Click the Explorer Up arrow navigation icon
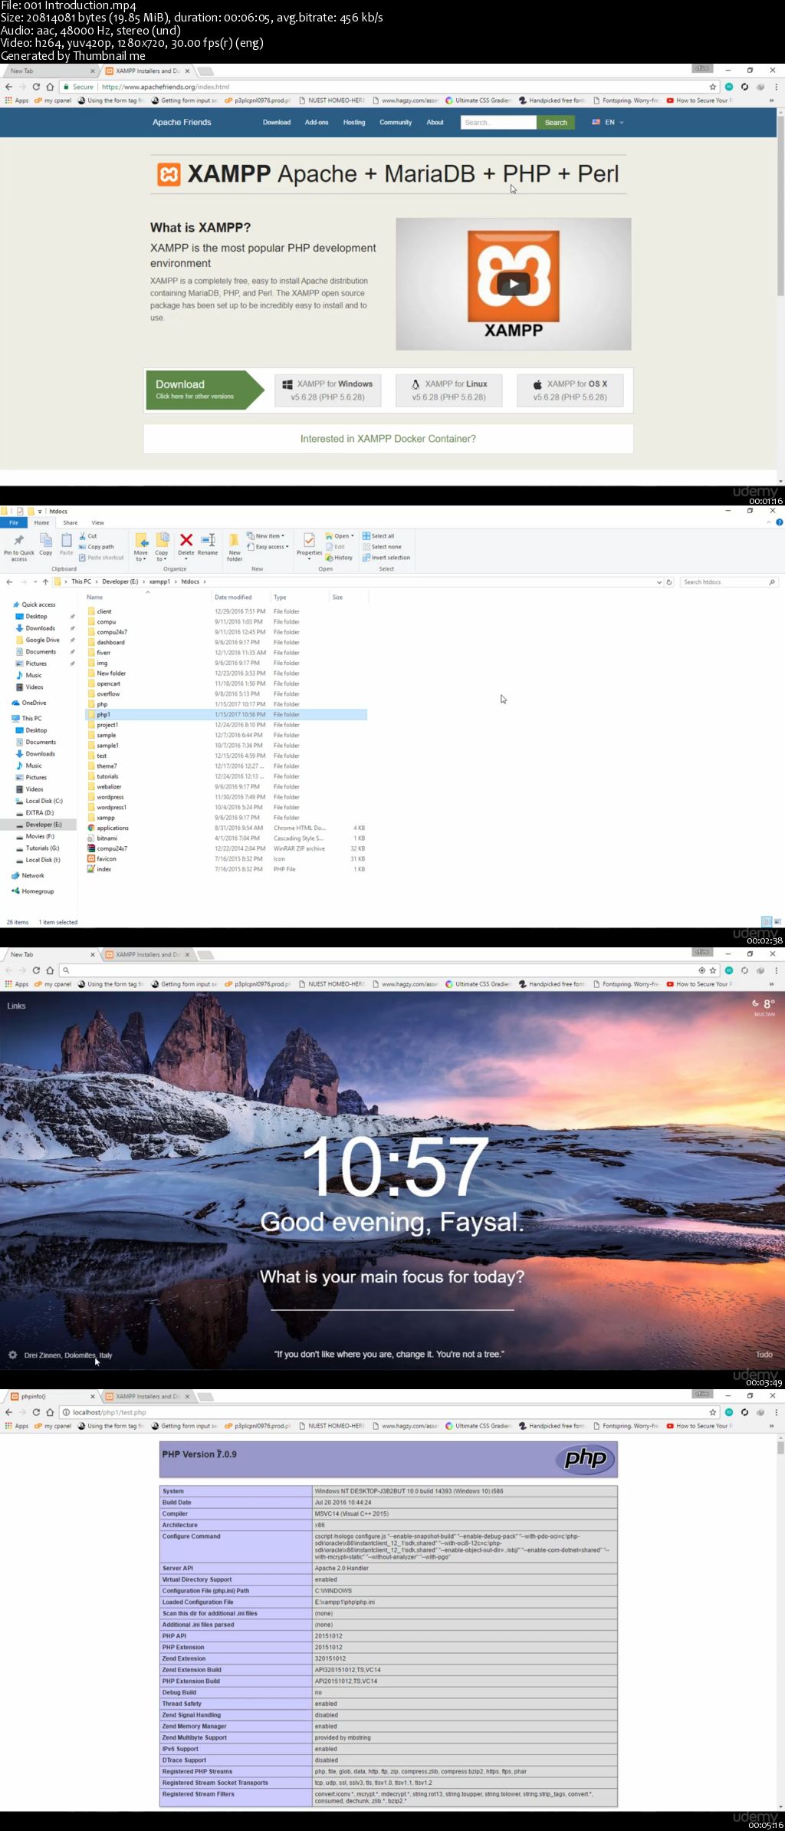Image resolution: width=785 pixels, height=1831 pixels. (45, 582)
